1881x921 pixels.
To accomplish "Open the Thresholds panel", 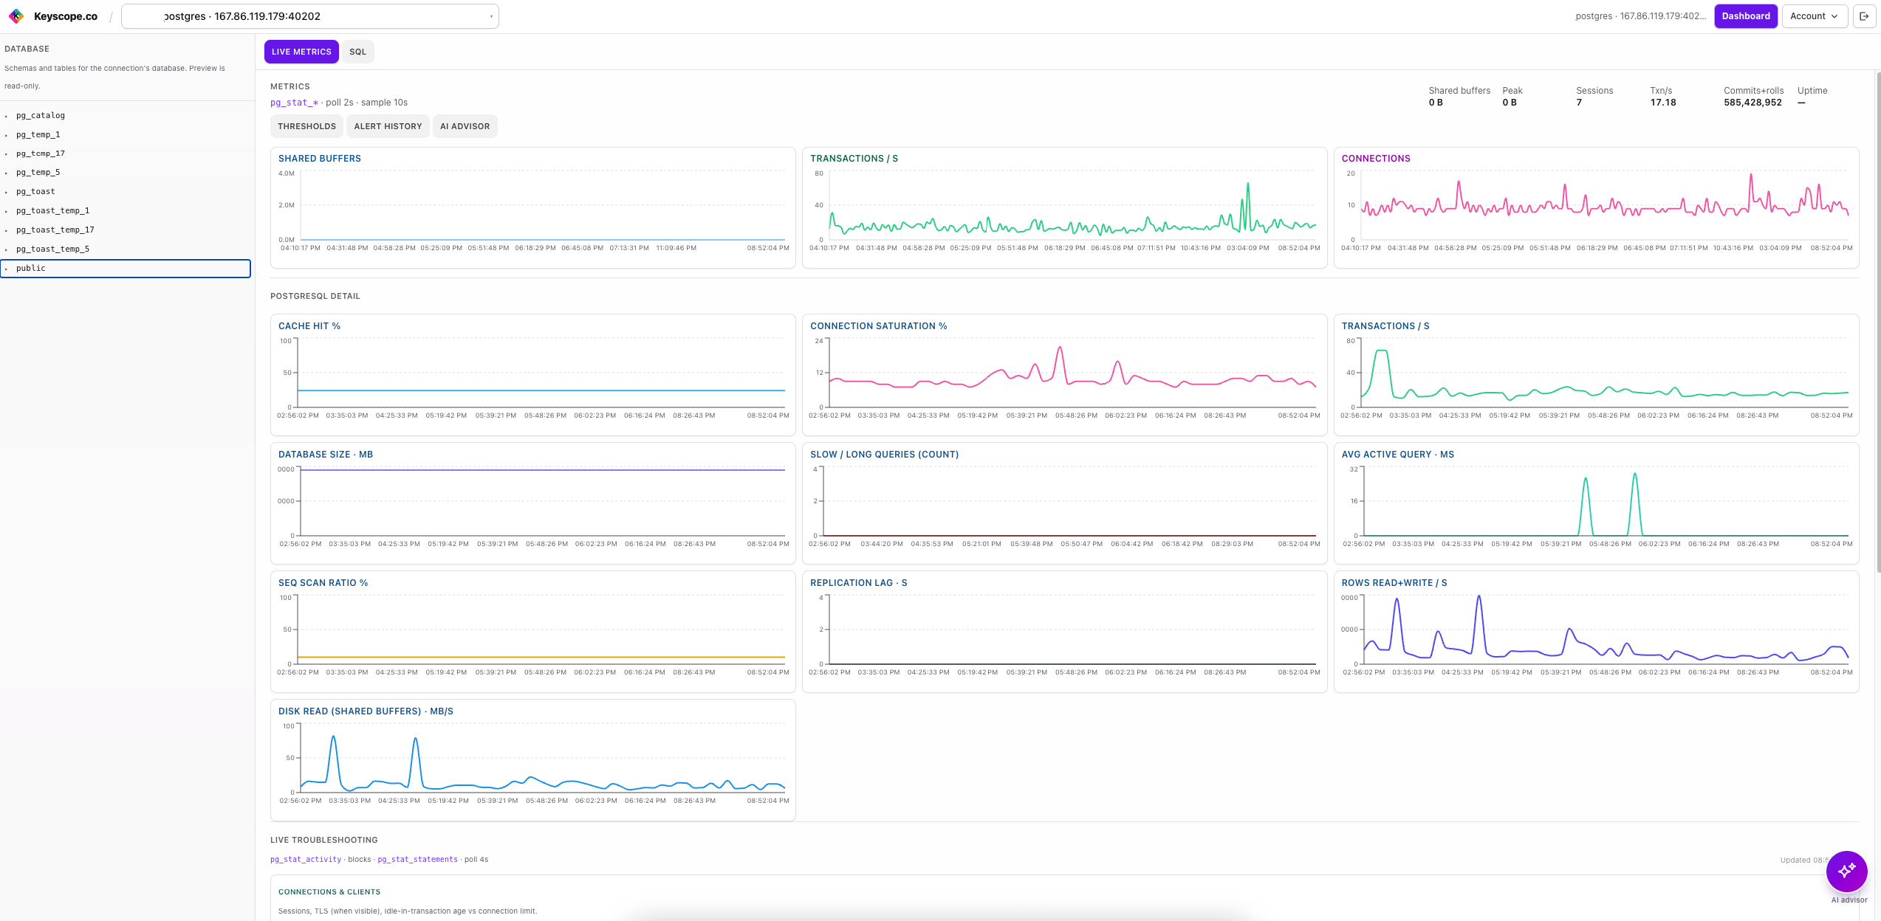I will click(306, 126).
